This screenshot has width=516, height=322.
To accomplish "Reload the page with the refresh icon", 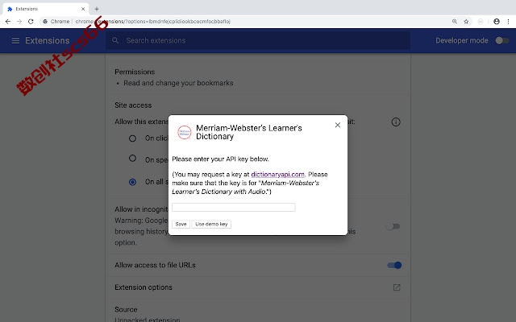I will pyautogui.click(x=31, y=22).
